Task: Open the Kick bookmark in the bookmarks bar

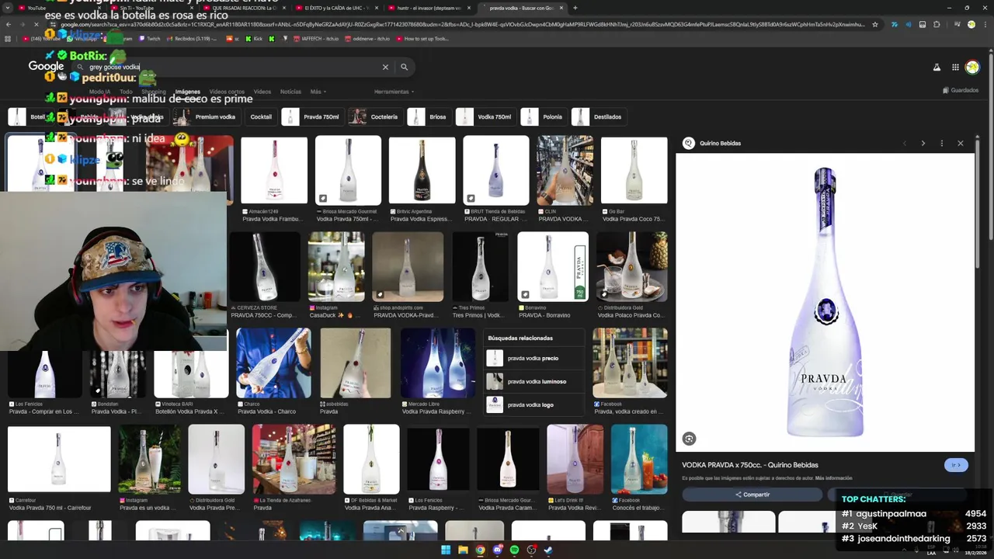Action: coord(254,38)
